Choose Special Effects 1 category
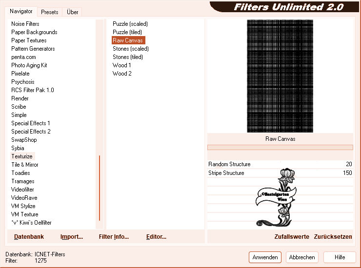This screenshot has height=268, width=361. point(31,123)
